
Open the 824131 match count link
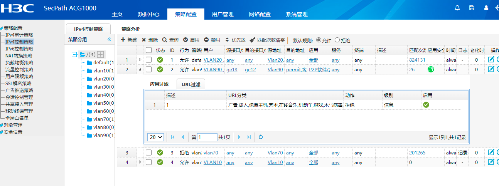417,60
